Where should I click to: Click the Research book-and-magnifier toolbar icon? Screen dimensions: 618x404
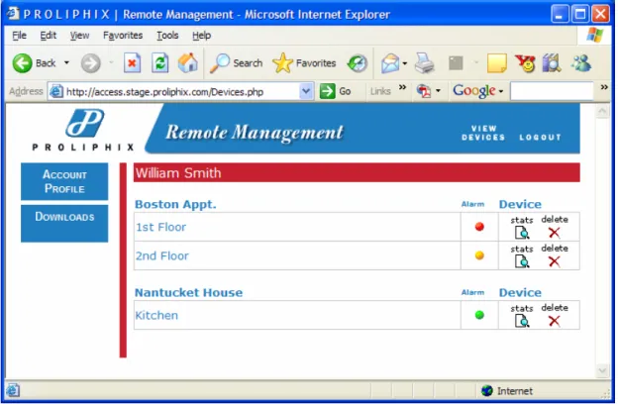point(552,63)
